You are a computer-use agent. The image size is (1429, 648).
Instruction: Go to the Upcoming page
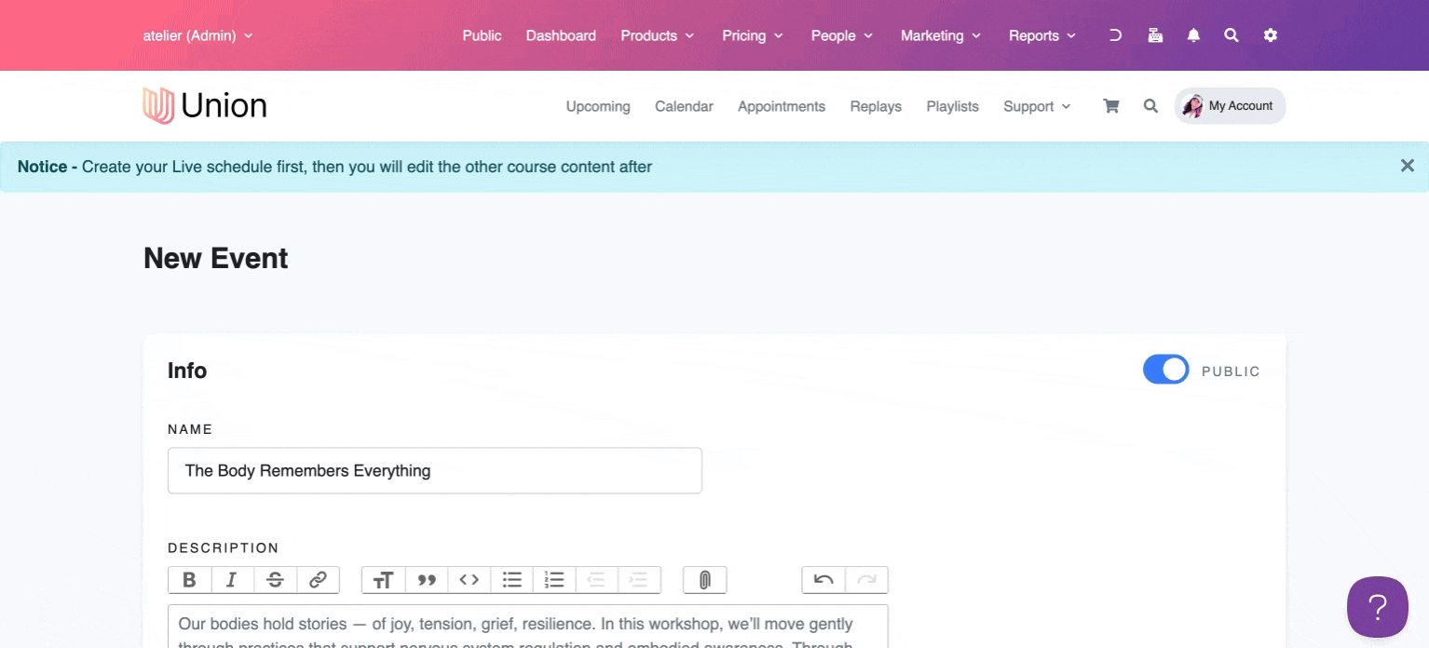point(598,106)
